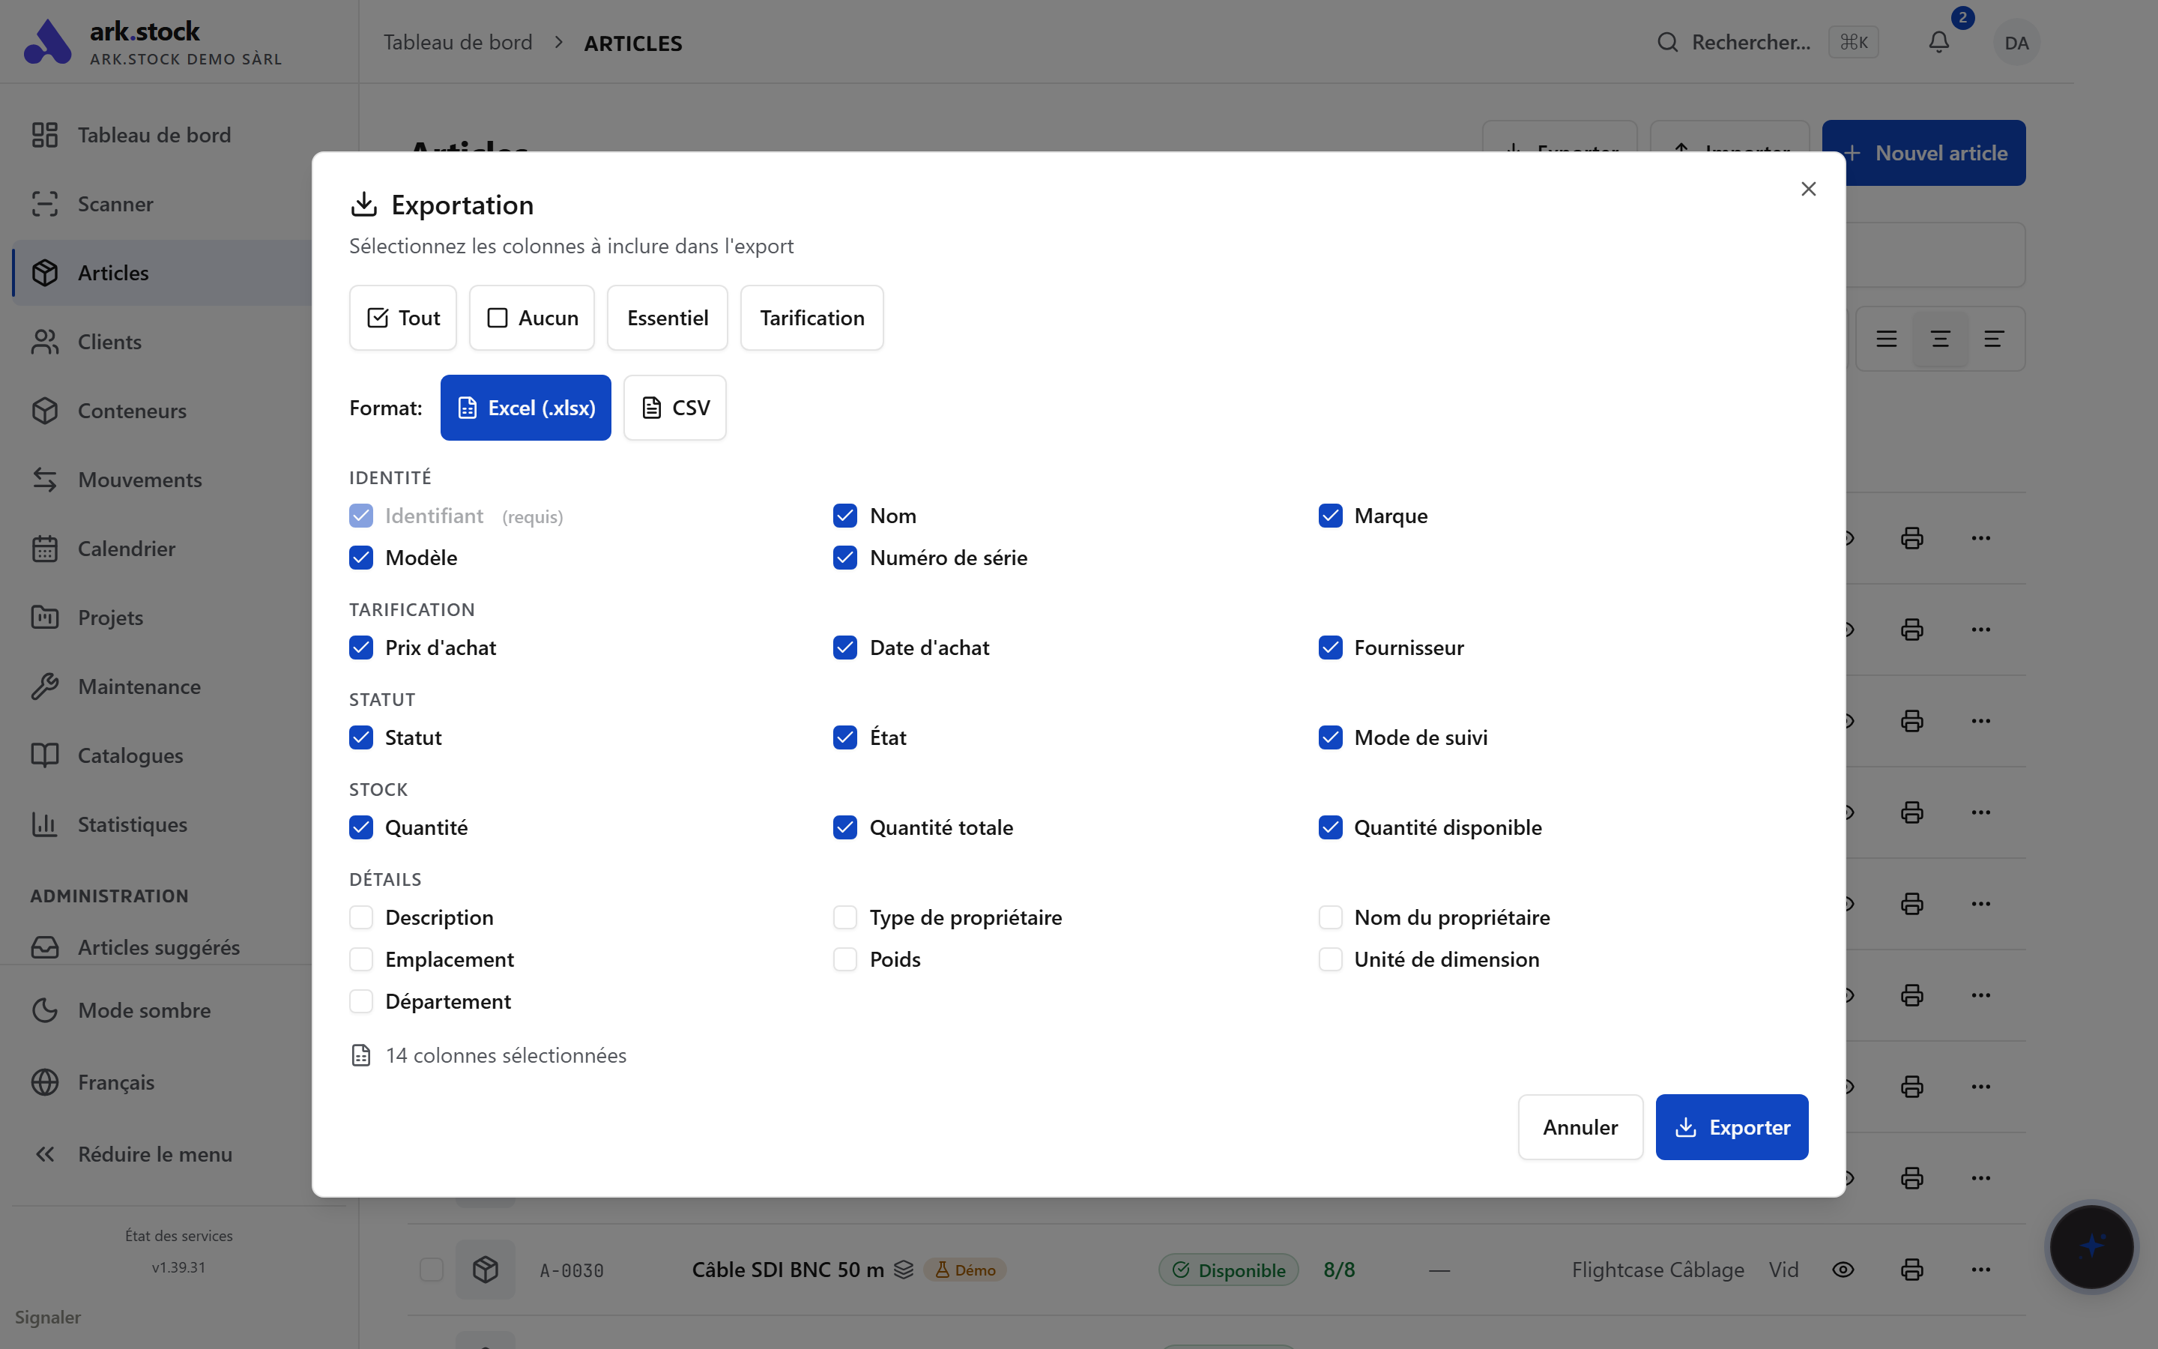Choose Excel (.xlsx) format
Screen dimensions: 2158x1349
click(x=525, y=408)
